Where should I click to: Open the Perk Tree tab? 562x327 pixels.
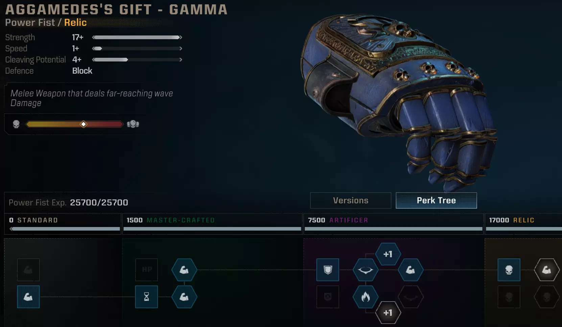coord(437,200)
